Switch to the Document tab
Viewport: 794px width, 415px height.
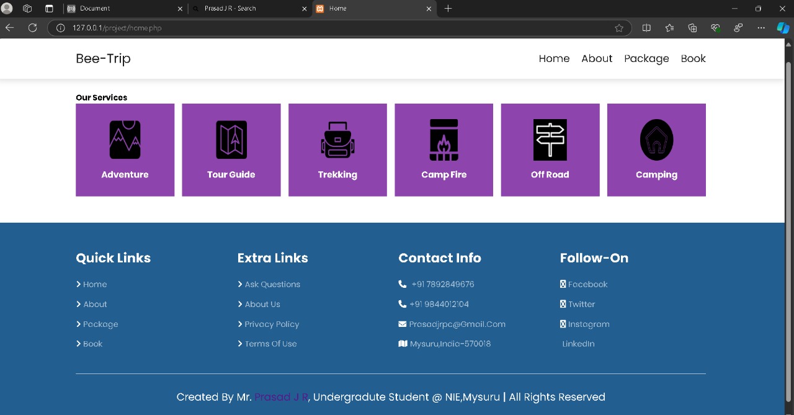point(124,9)
